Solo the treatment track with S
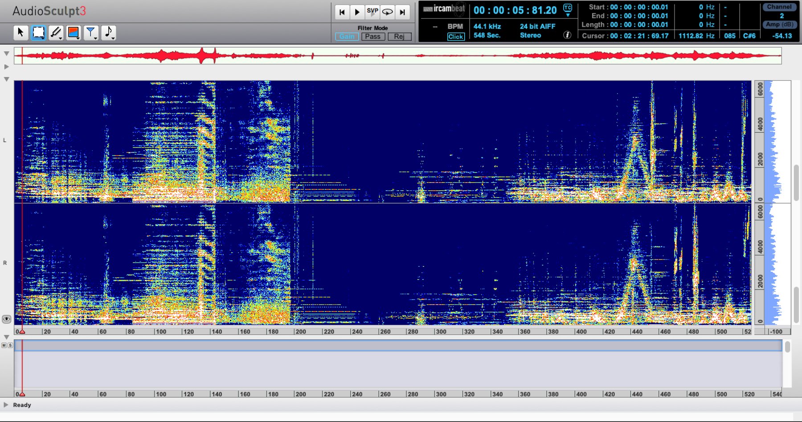 point(10,345)
